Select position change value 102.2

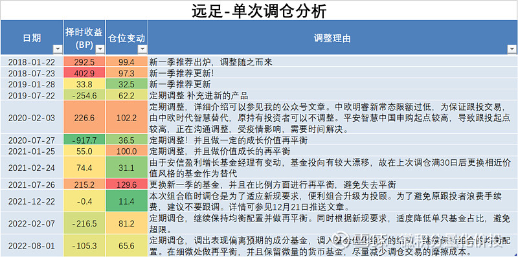coord(126,118)
